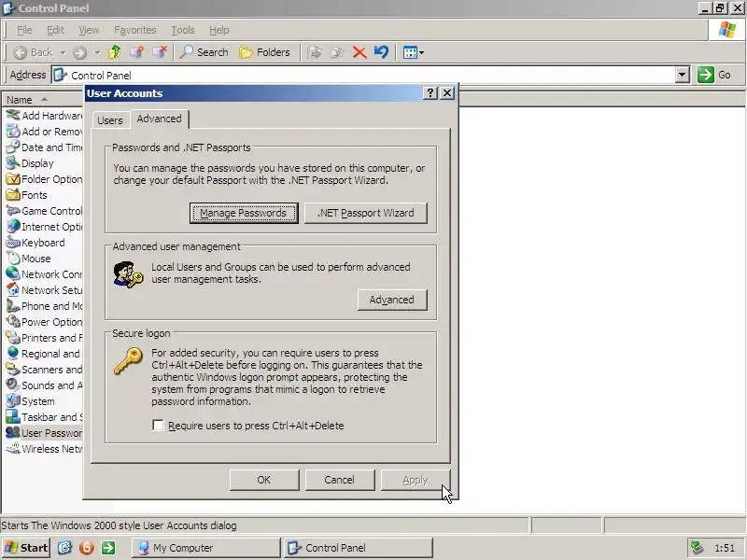The width and height of the screenshot is (747, 560).
Task: Select the Game Controllers icon
Action: tap(13, 211)
